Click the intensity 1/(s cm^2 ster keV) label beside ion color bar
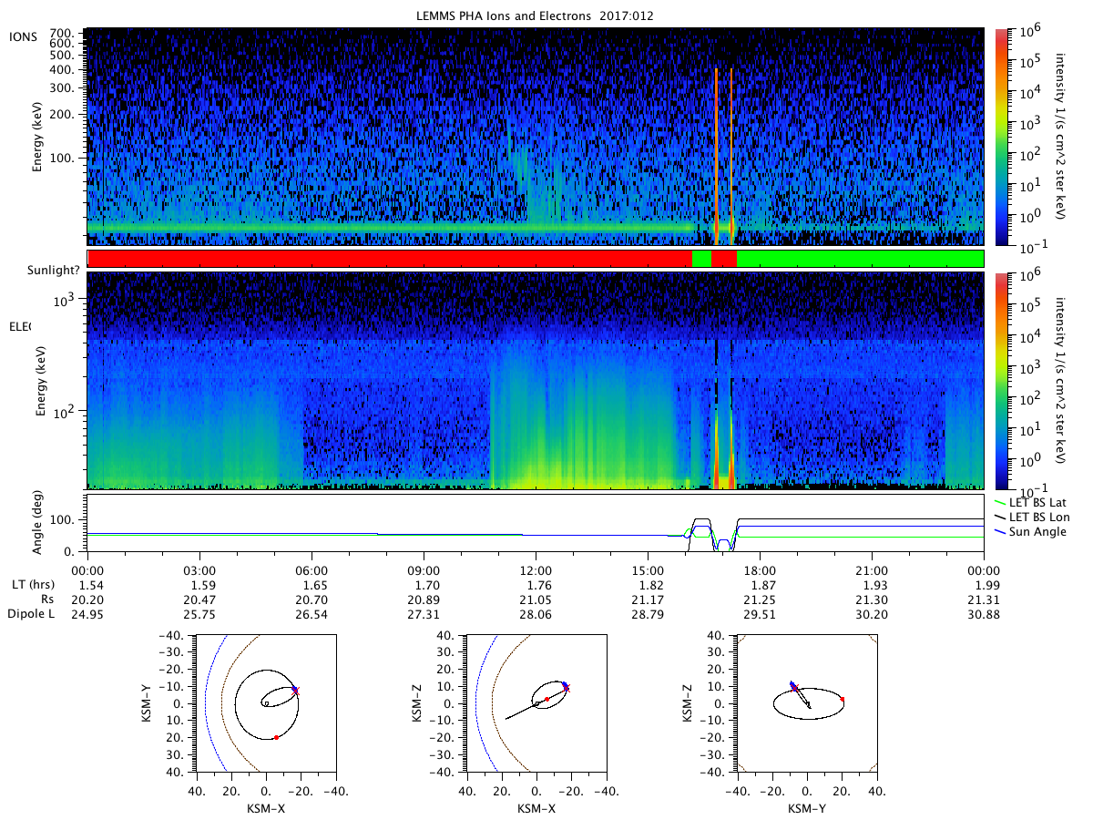Screen dimensions: 1093x820 click(x=1059, y=138)
